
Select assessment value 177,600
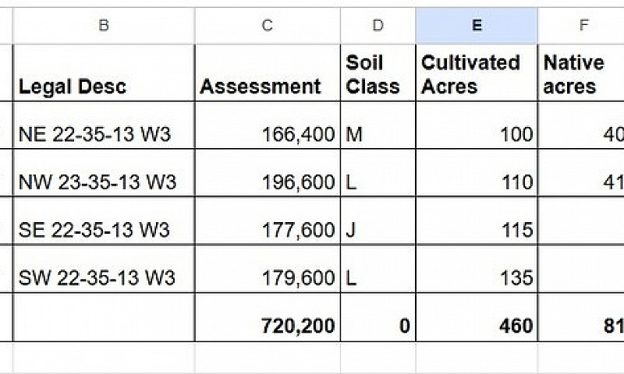pos(268,221)
